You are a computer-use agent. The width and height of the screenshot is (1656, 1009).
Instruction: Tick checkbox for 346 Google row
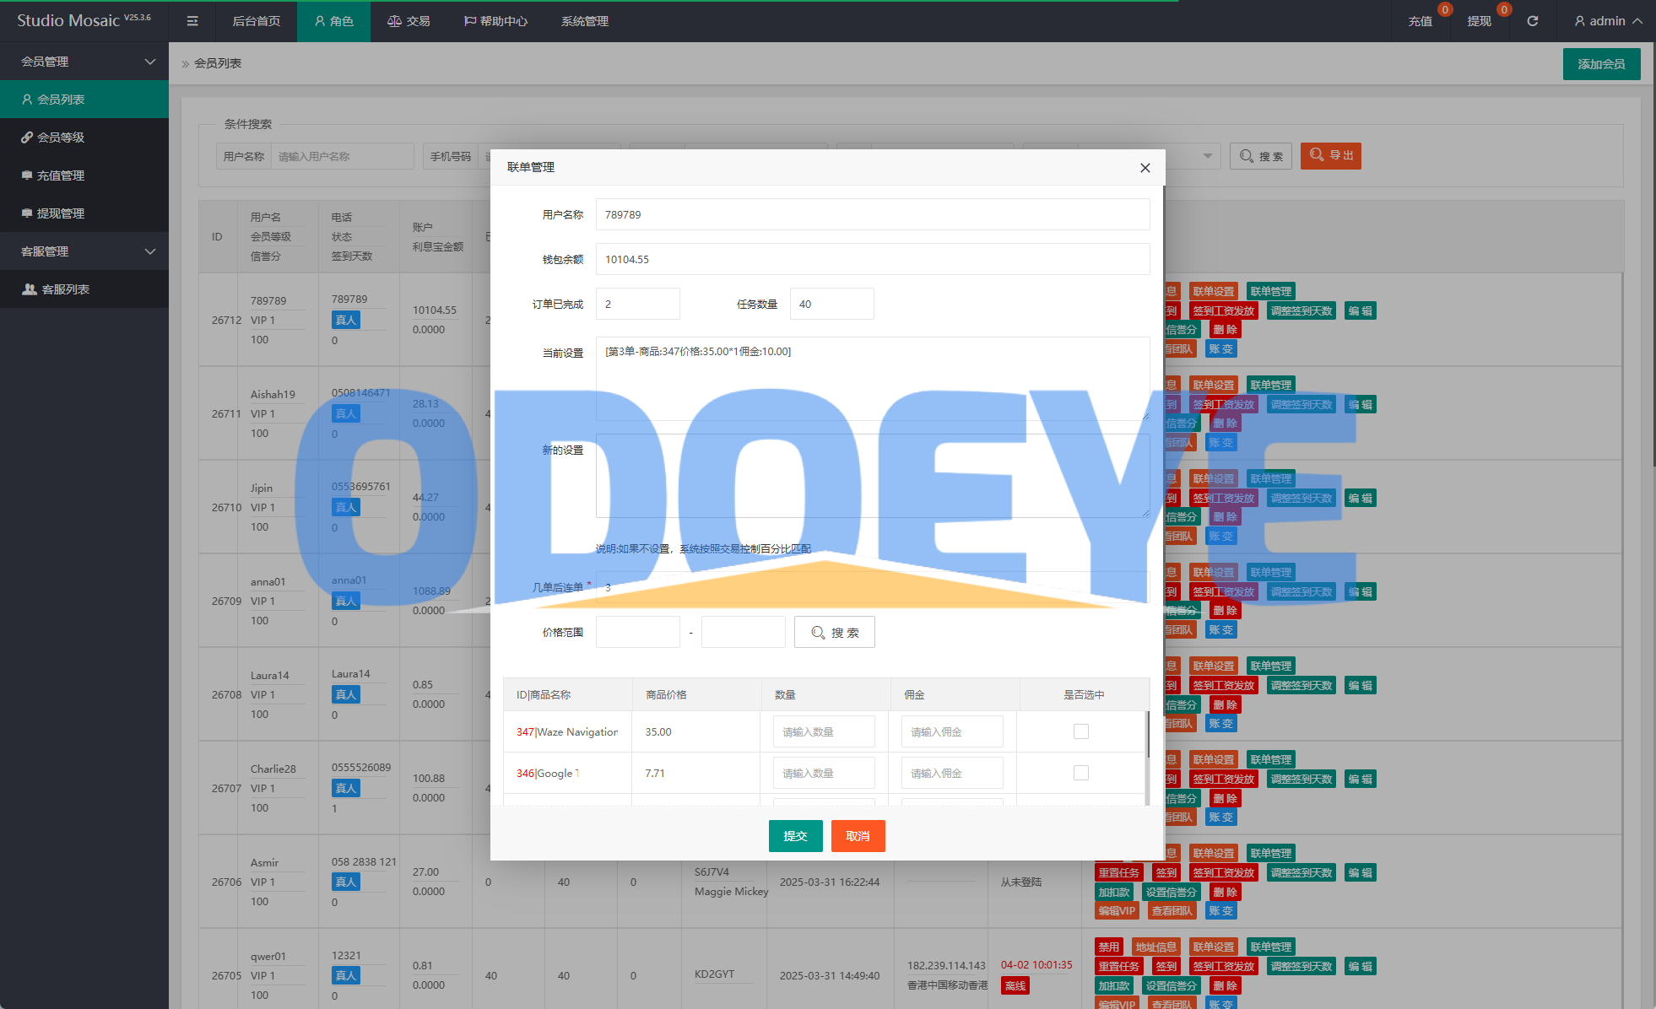(x=1080, y=773)
